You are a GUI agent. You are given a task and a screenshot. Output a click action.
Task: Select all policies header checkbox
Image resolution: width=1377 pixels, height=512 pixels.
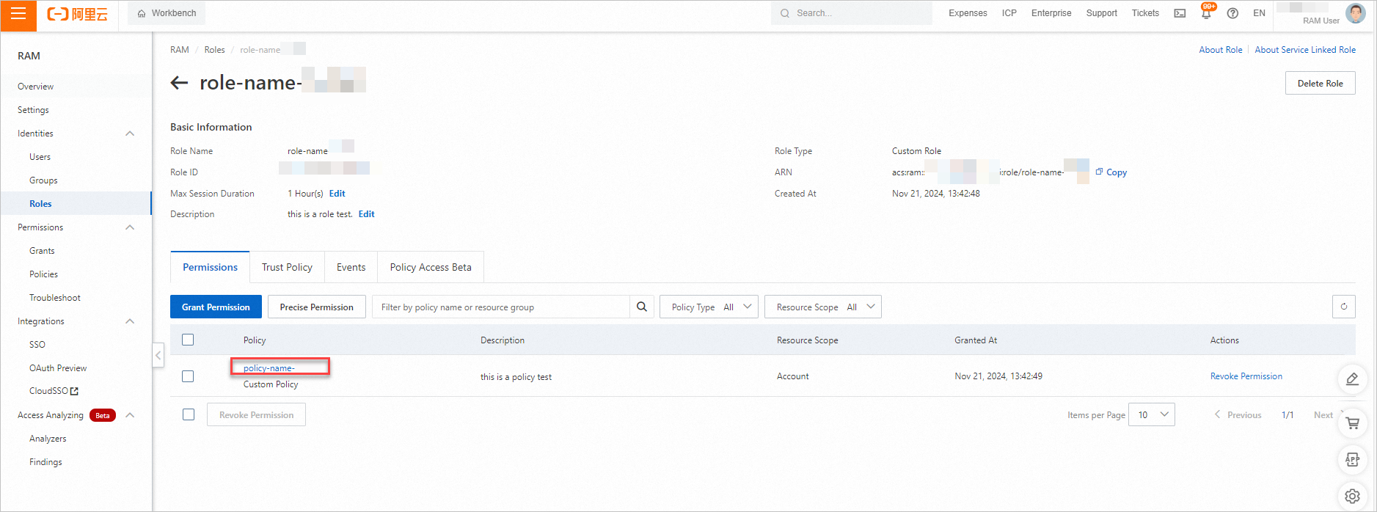point(188,340)
